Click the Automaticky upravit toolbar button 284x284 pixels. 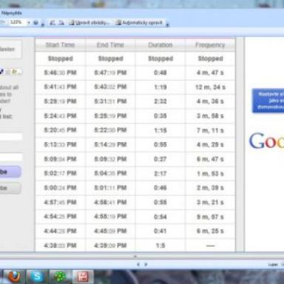point(140,23)
